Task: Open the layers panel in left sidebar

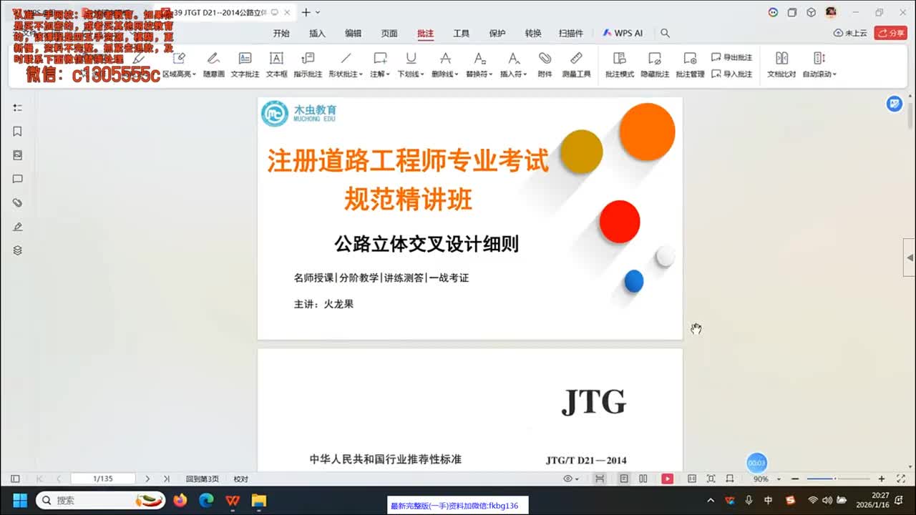Action: pos(18,250)
